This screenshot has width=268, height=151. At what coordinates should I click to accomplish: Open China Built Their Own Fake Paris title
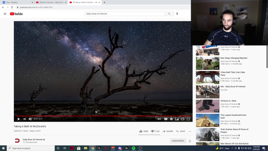233,74
